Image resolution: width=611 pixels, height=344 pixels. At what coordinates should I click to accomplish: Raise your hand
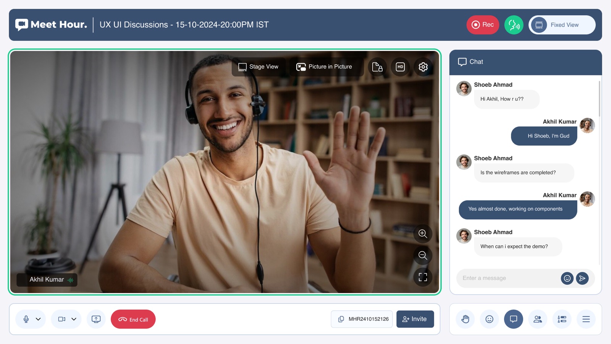(x=465, y=319)
